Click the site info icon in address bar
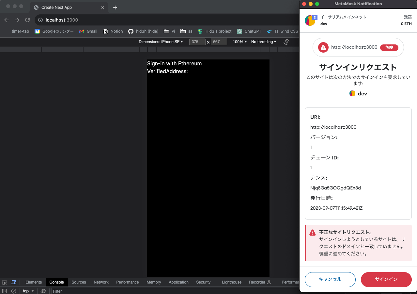This screenshot has width=417, height=294. click(40, 20)
